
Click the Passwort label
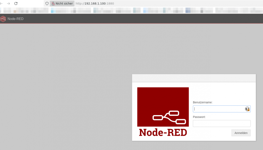click(x=199, y=117)
